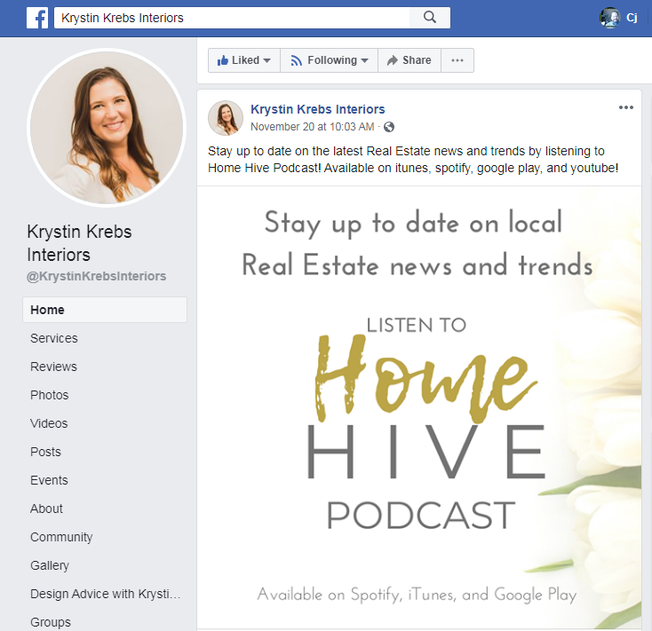Viewport: 652px width, 631px height.
Task: Open Design Advice with Krysti... section
Action: pos(106,594)
